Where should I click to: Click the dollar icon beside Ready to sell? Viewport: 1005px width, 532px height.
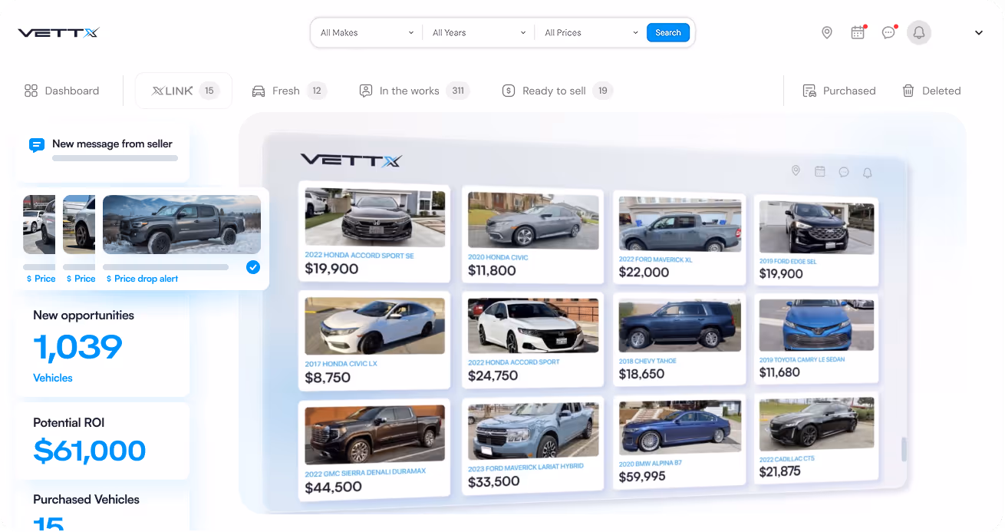click(508, 91)
